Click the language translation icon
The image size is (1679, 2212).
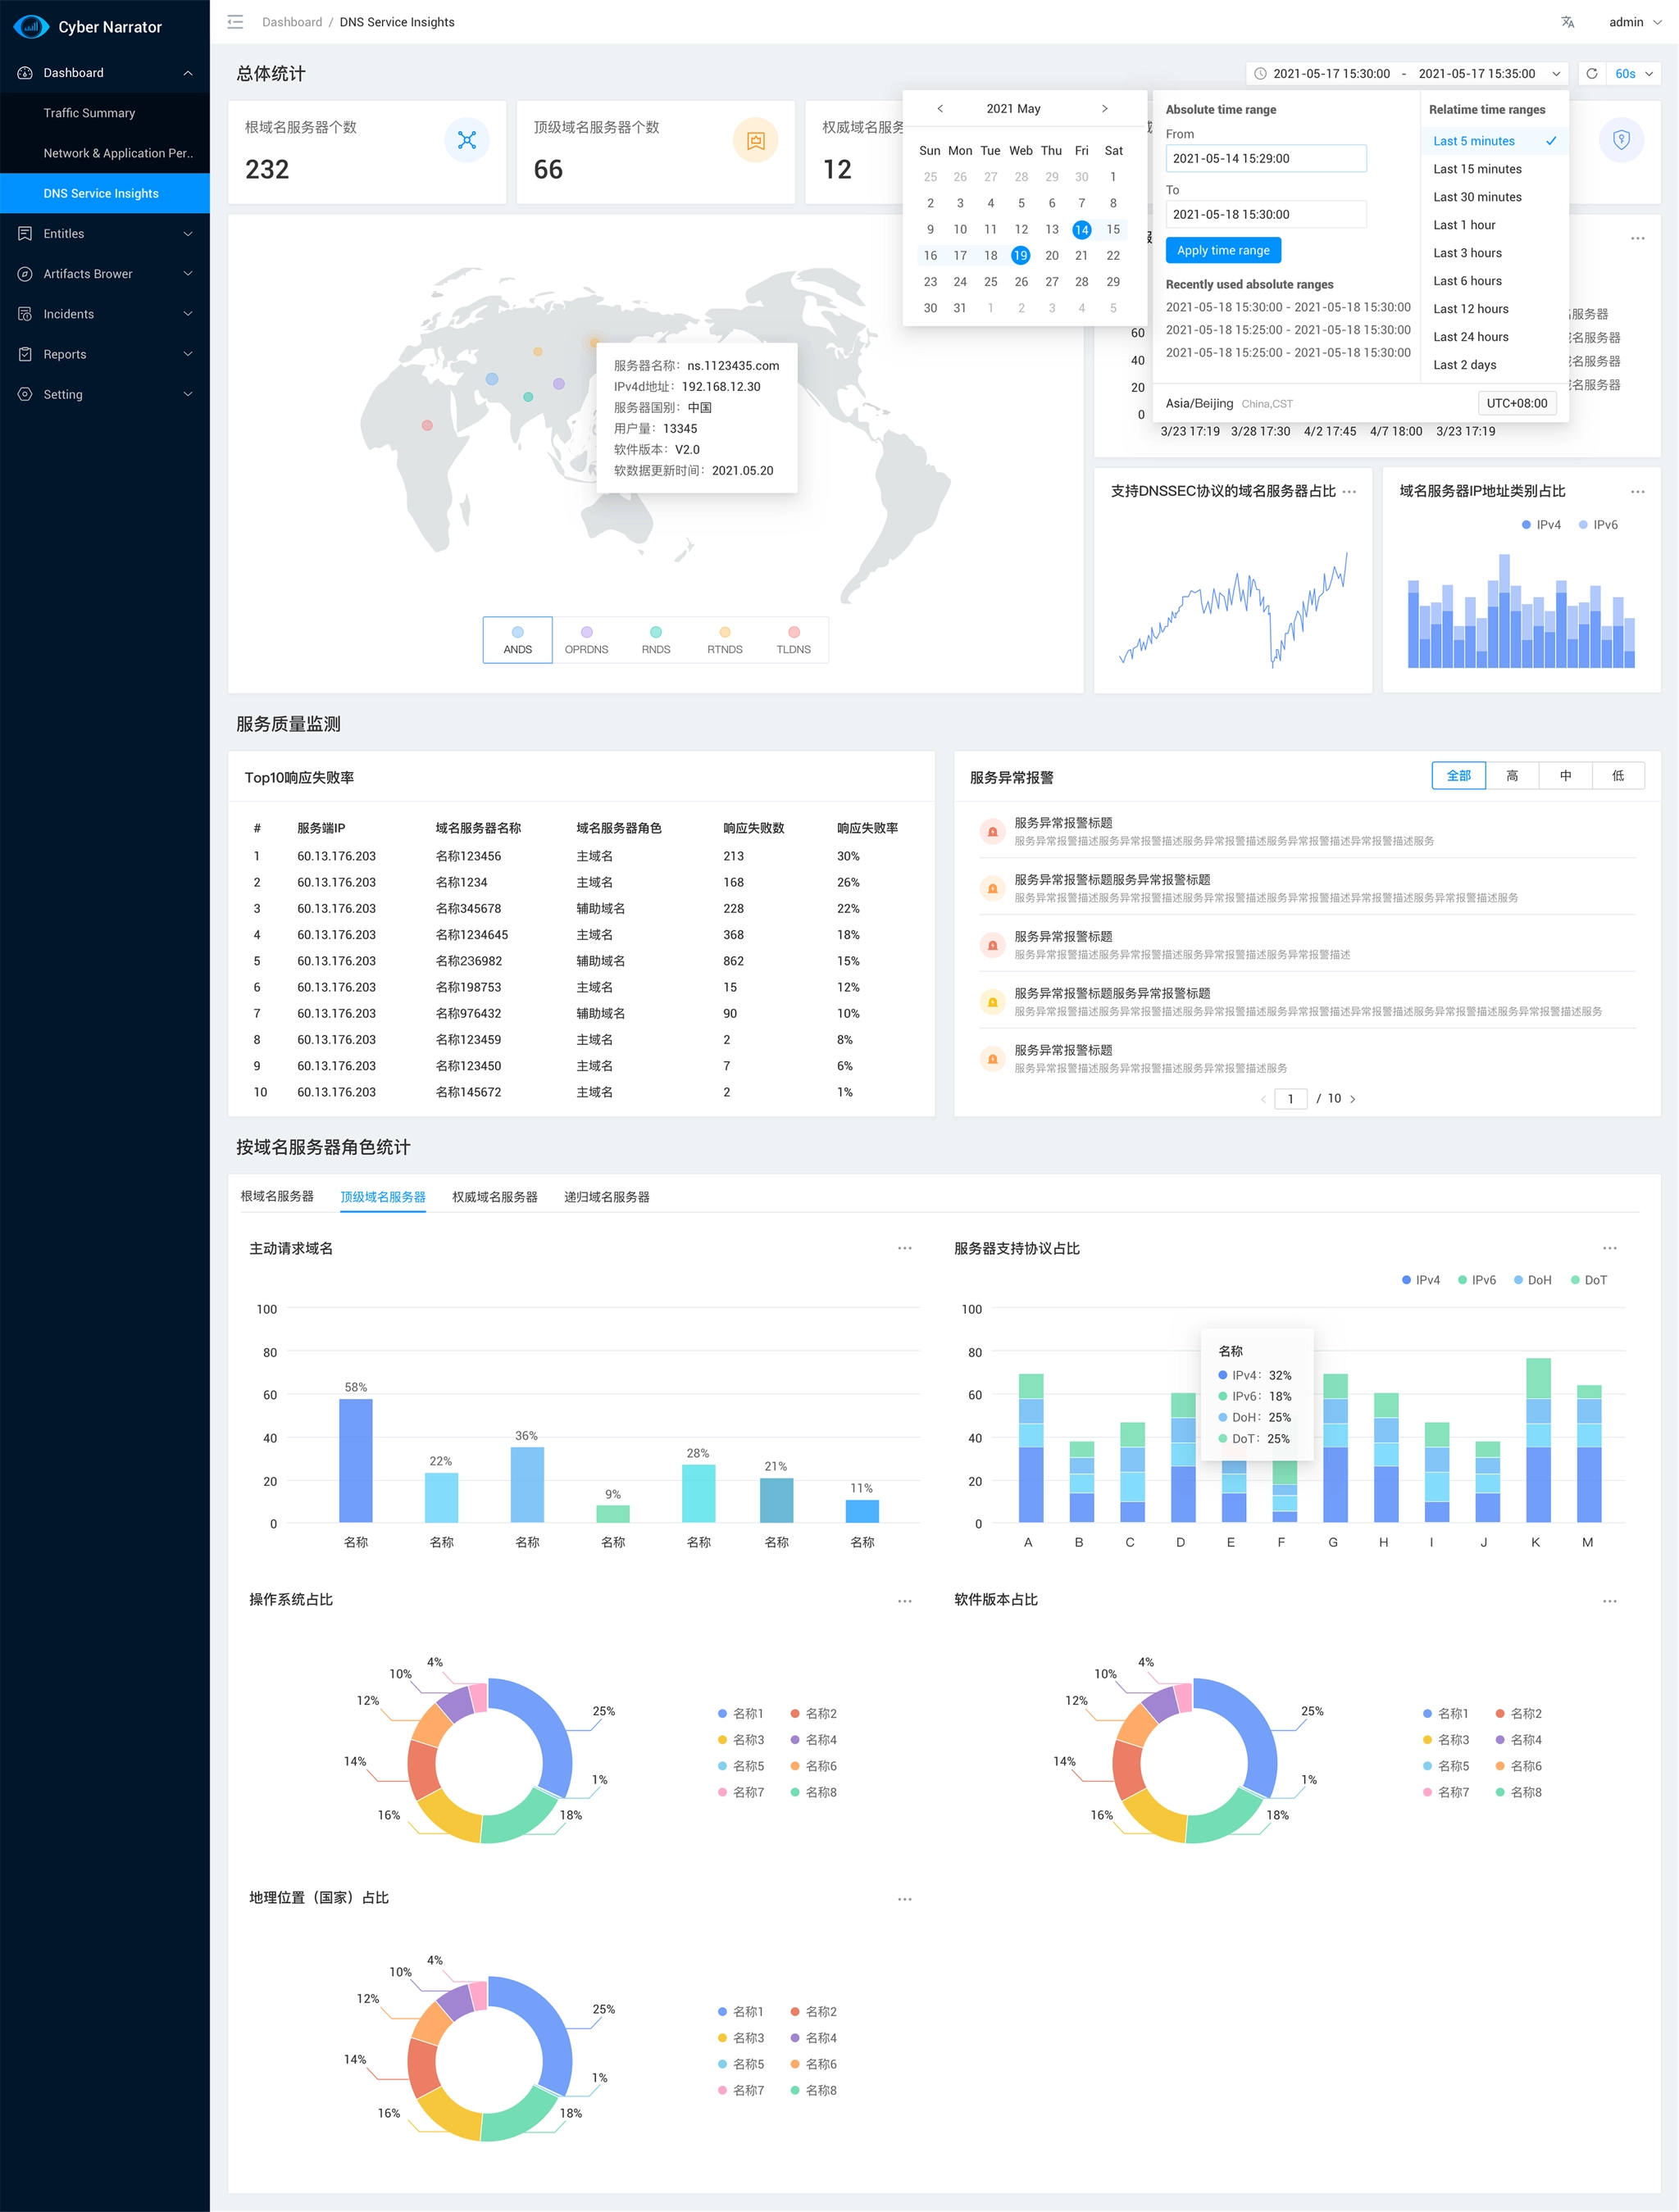(1567, 22)
